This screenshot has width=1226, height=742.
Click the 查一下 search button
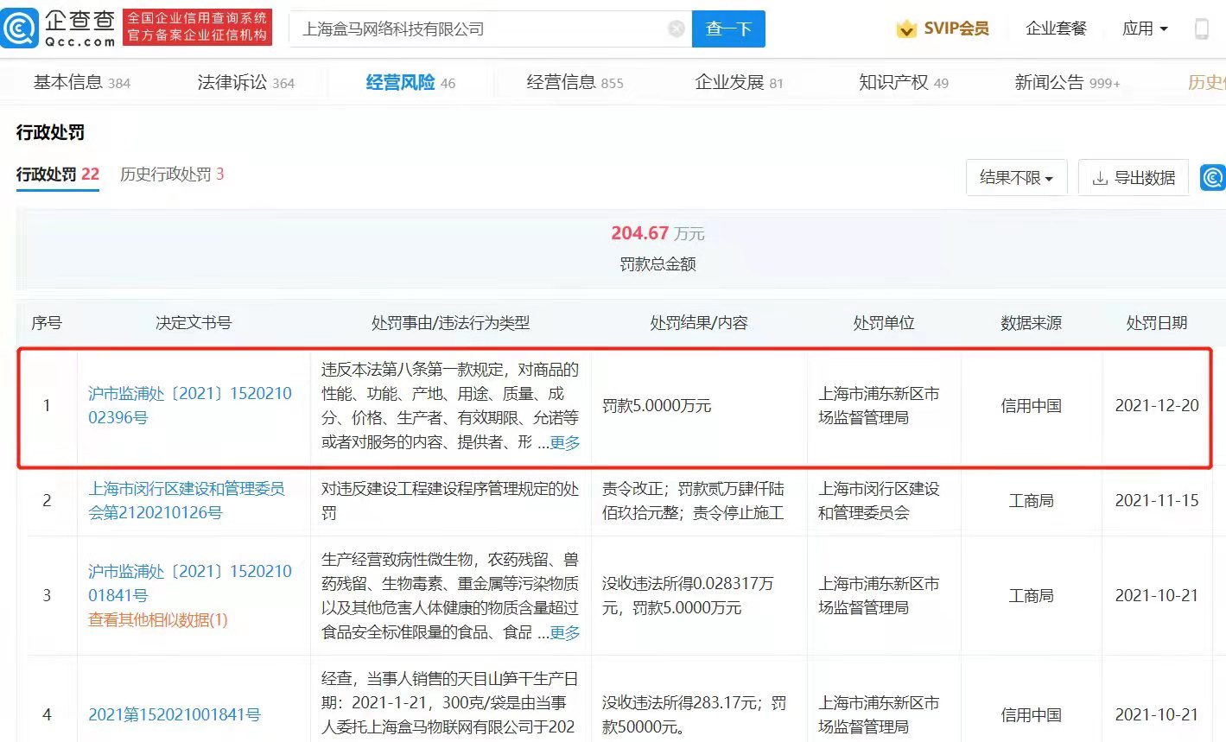pyautogui.click(x=728, y=29)
